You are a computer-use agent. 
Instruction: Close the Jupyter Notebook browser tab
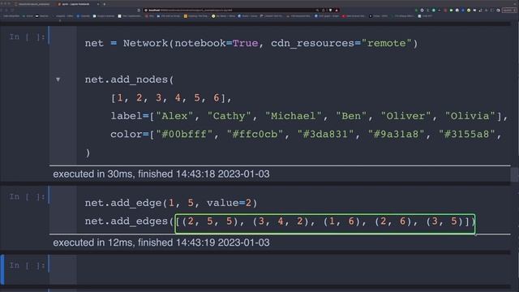pyautogui.click(x=98, y=4)
